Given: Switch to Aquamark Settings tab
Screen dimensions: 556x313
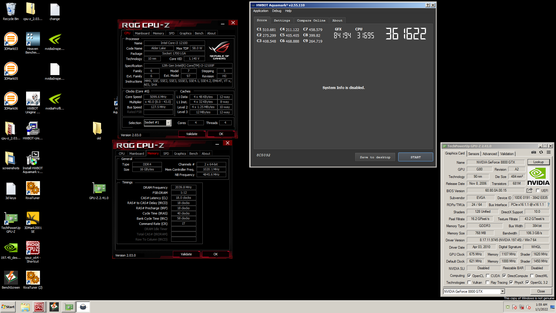Looking at the screenshot, I should pyautogui.click(x=282, y=20).
